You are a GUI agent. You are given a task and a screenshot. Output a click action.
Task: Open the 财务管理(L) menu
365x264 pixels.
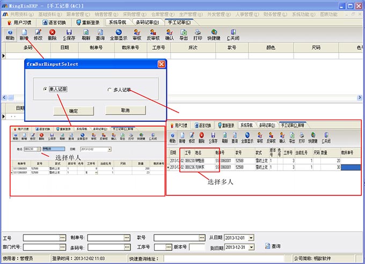[x=275, y=14]
